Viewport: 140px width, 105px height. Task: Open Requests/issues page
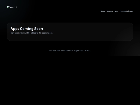tap(127, 11)
